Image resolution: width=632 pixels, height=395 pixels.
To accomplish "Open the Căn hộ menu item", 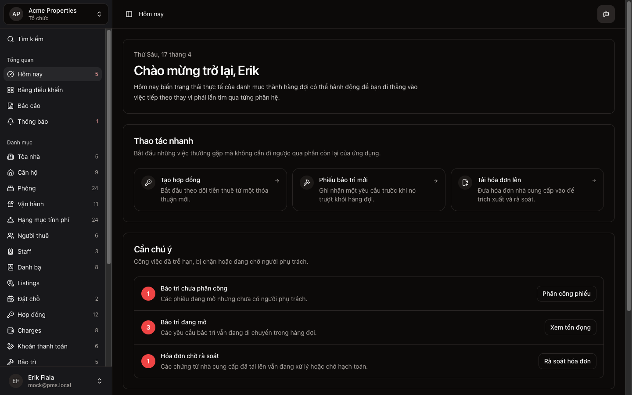I will 27,172.
